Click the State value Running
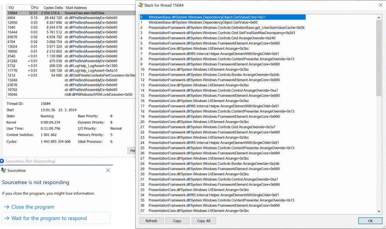The height and width of the screenshot is (229, 386). (x=47, y=116)
